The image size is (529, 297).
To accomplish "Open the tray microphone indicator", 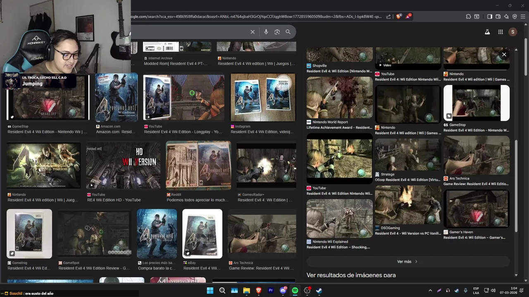I will point(465,290).
